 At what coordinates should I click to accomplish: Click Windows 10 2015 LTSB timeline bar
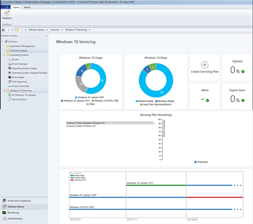150,209
